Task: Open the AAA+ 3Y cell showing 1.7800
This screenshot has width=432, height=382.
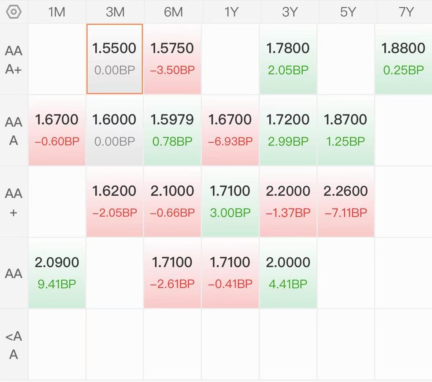Action: point(288,59)
